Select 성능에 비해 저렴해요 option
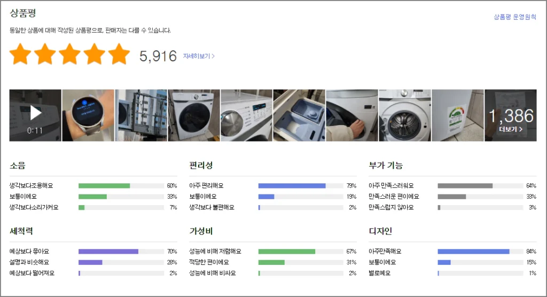This screenshot has width=547, height=297. tap(215, 251)
